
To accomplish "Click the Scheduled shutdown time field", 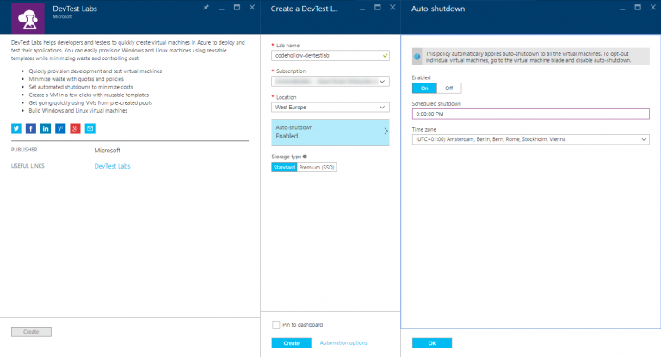I will tap(530, 114).
